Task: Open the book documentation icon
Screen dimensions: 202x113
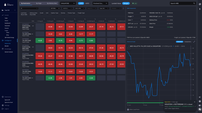Action: [200, 105]
